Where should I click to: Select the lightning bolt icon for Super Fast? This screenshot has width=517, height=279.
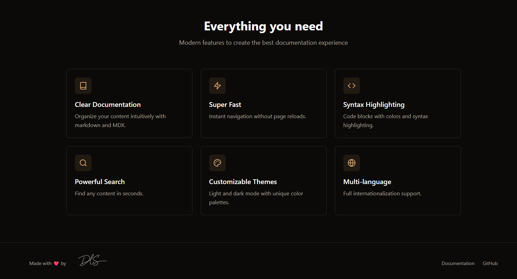pyautogui.click(x=217, y=86)
